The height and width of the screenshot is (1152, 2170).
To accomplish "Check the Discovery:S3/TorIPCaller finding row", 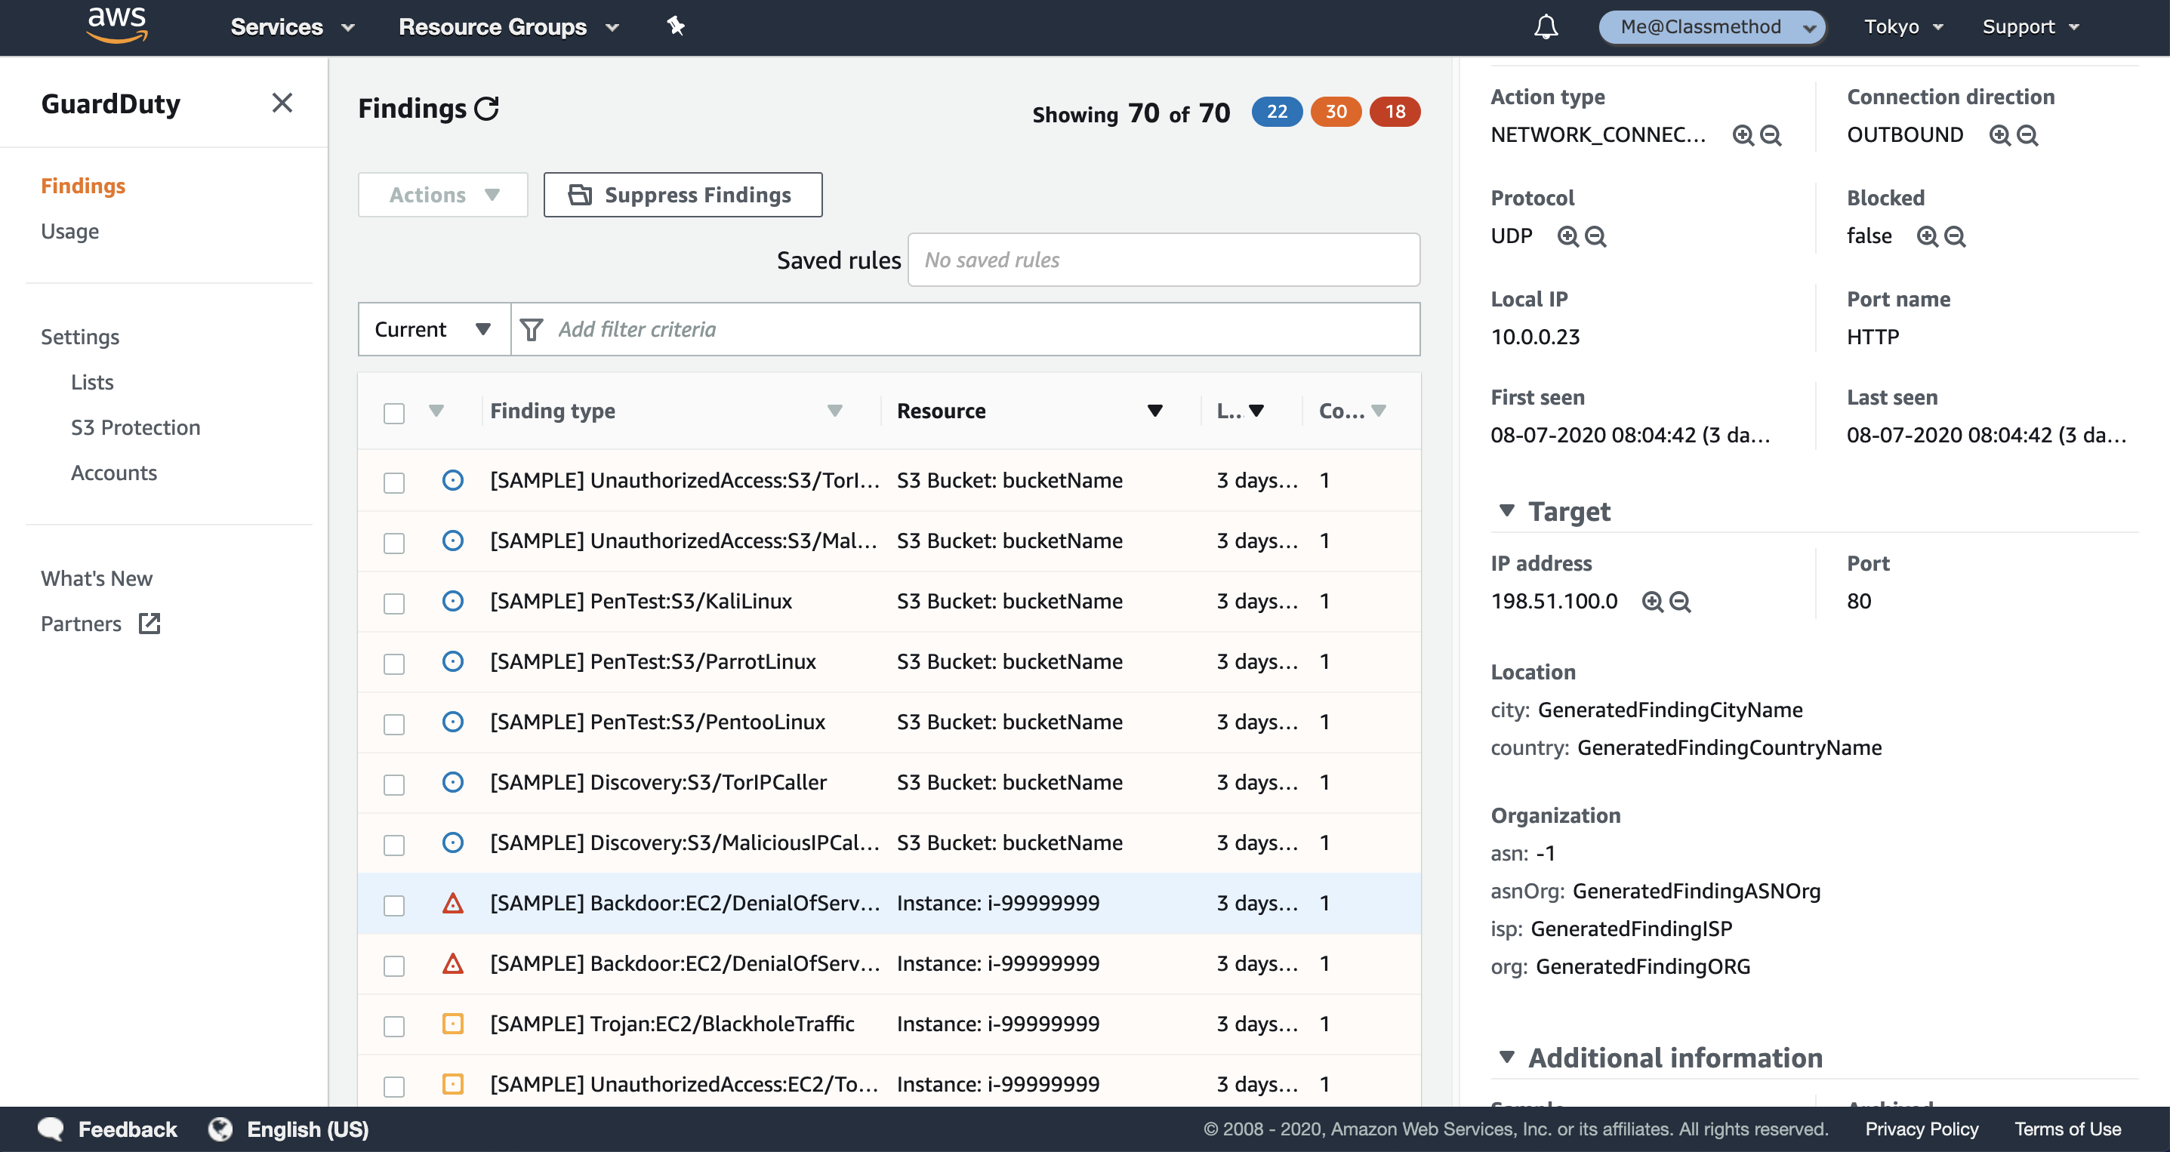I will tap(393, 785).
